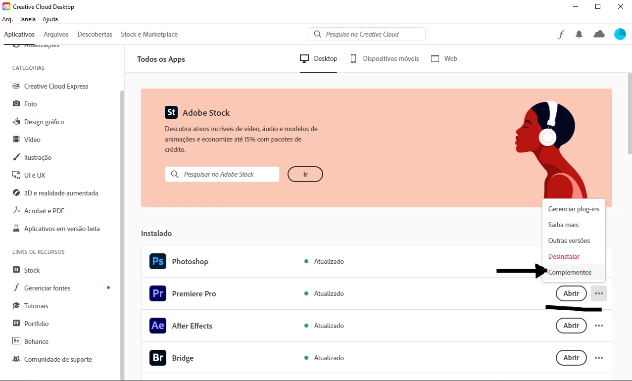This screenshot has height=381, width=632.
Task: Select the Vídeo category
Action: (26, 140)
